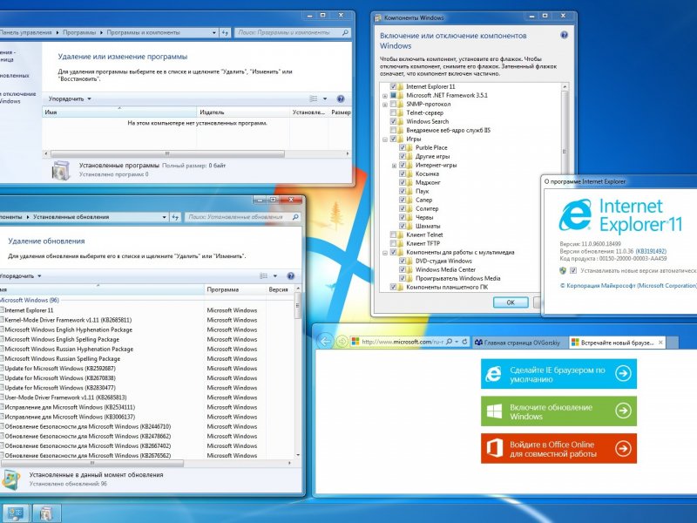Screen dimensions: 697x523
Task: Click the IE back arrow button
Action: point(326,341)
